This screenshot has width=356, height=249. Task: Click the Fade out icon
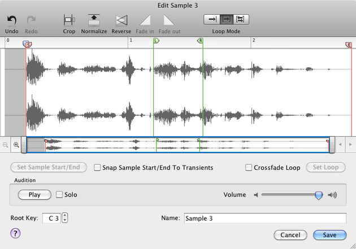[169, 20]
